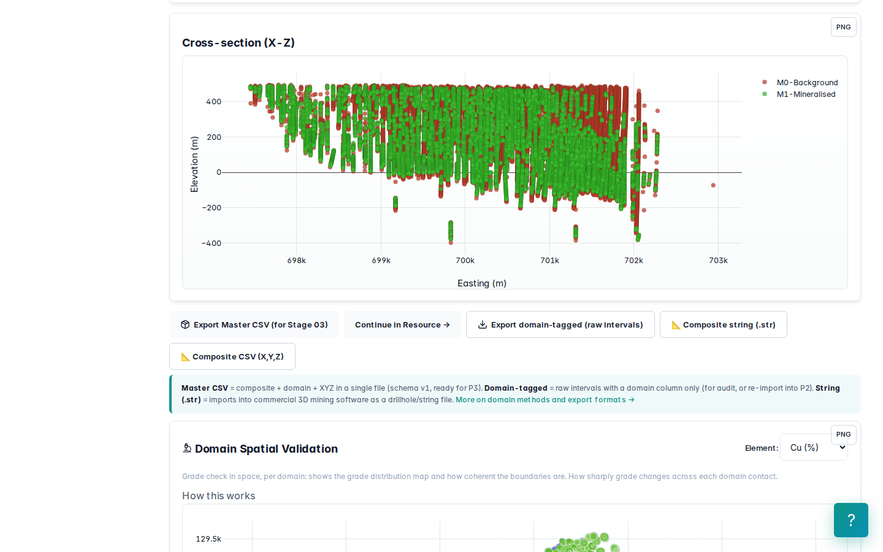The height and width of the screenshot is (552, 883).
Task: Click the 702k easting tick label
Action: point(634,261)
